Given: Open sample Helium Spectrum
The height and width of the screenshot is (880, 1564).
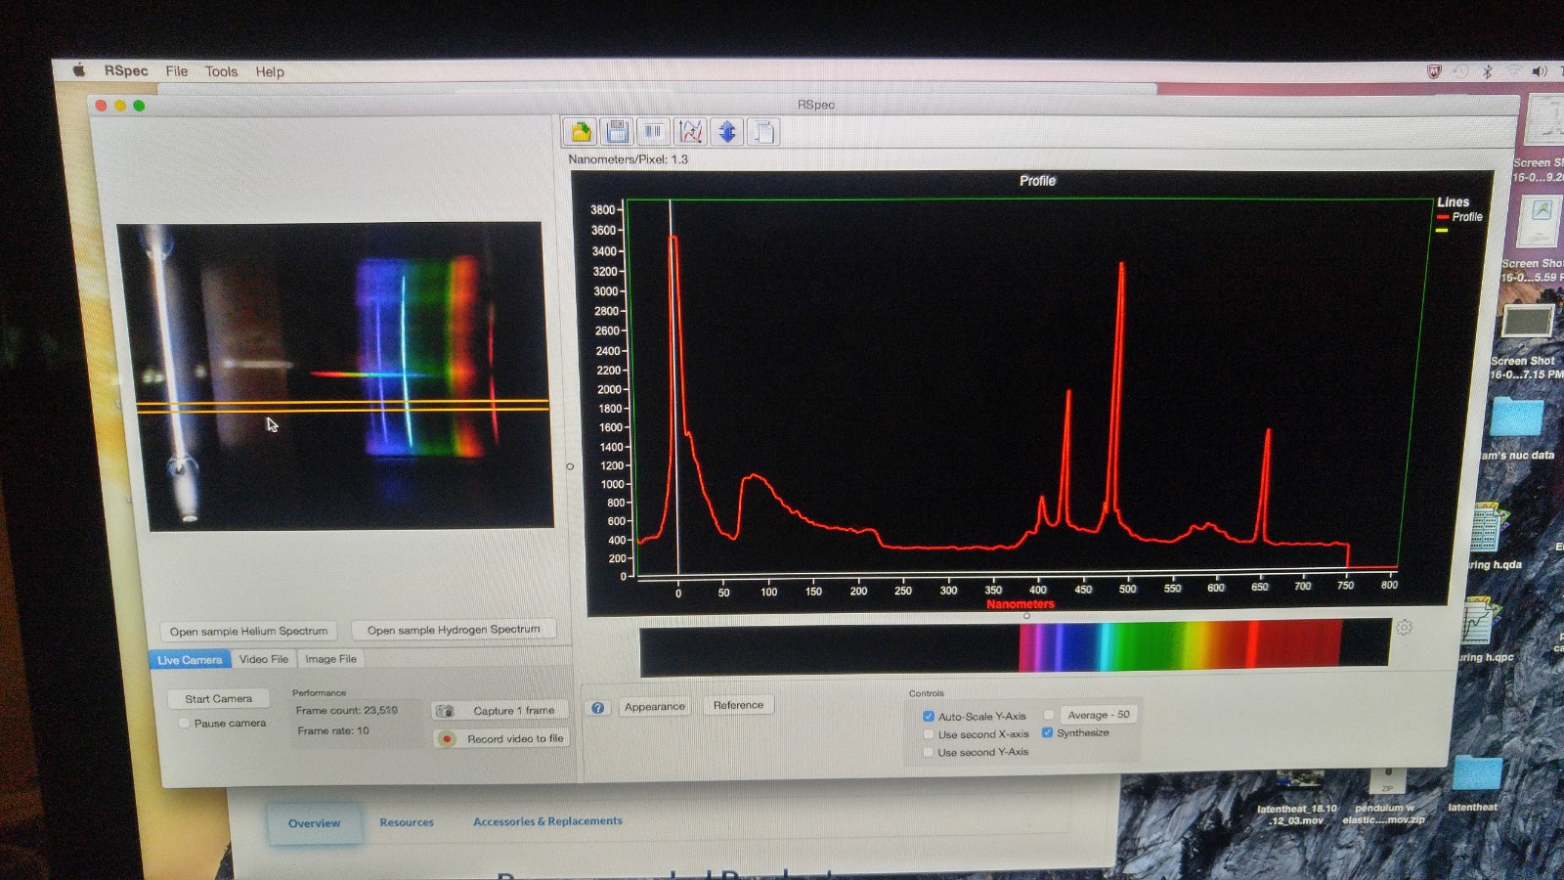Looking at the screenshot, I should 248,631.
